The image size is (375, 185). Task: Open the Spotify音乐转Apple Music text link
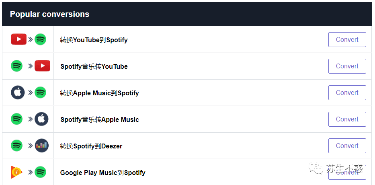point(100,119)
